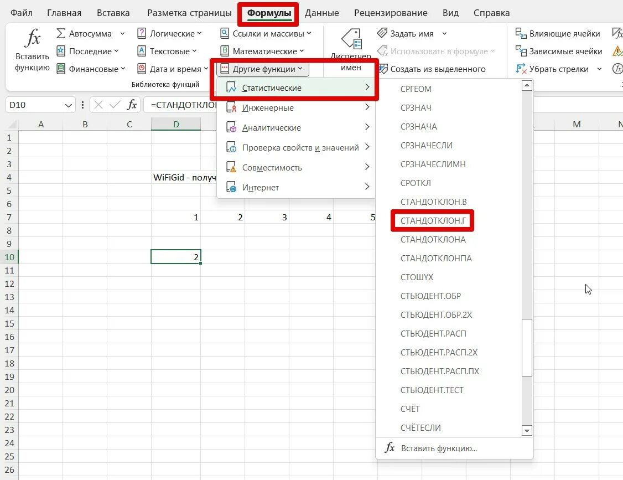The width and height of the screenshot is (623, 480).
Task: Open the Другие функции dropdown
Action: point(263,69)
